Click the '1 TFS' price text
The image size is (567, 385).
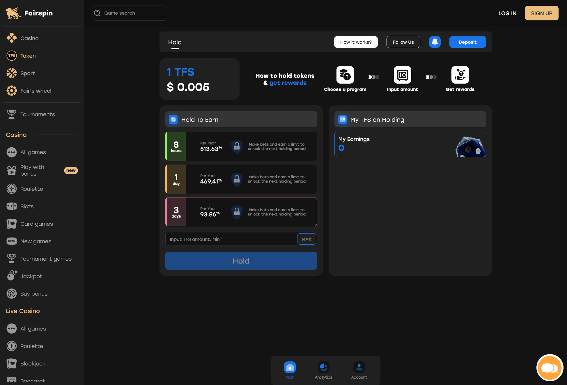[x=180, y=72]
